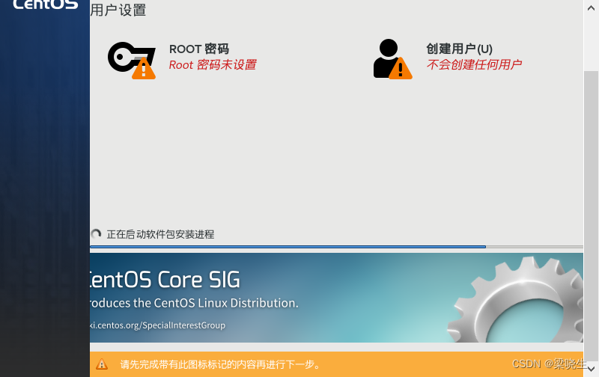Screen dimensions: 599x377
Task: Click the ROOT 密码 heading
Action: (x=199, y=49)
